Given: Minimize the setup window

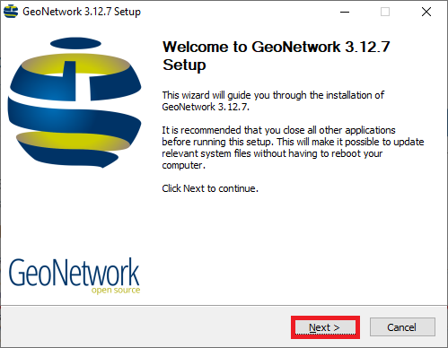Looking at the screenshot, I should [345, 12].
